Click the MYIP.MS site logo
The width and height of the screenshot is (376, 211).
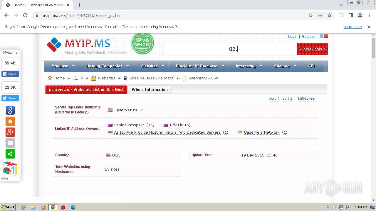87,46
